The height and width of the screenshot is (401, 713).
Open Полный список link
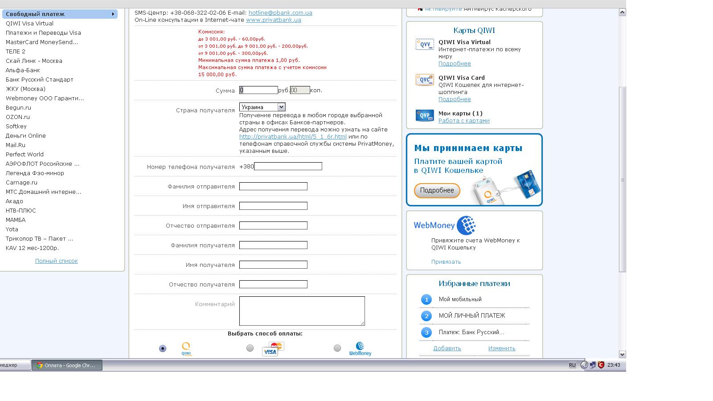[57, 261]
